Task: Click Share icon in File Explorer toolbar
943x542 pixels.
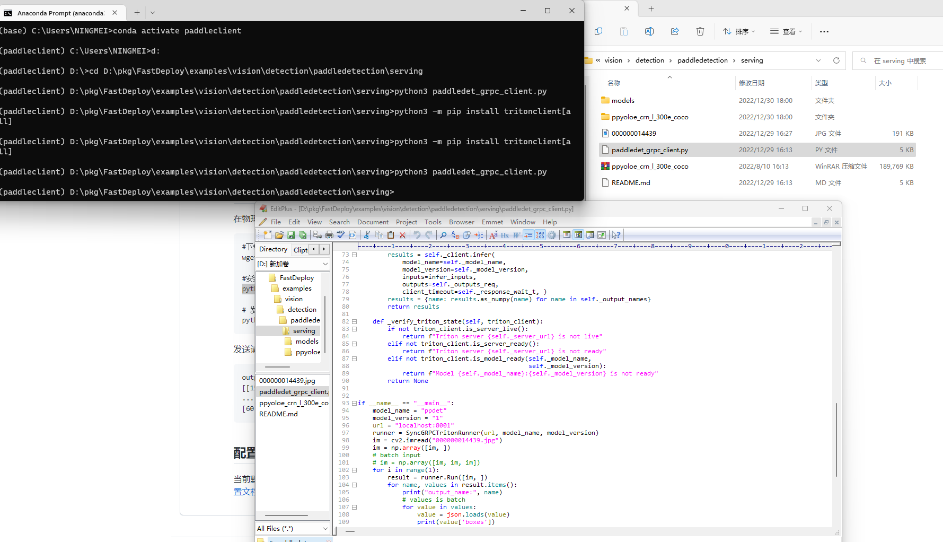Action: point(675,31)
